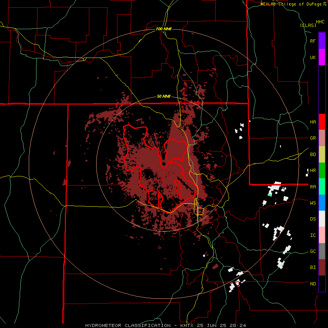Viewport: 328px width, 328px height.
Task: Click the GC gray legend swatch
Action: point(322,251)
